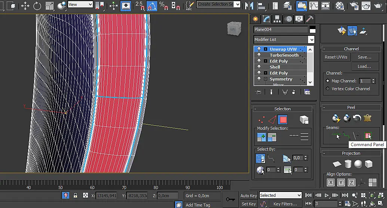Click the Reset UVWs button
The height and width of the screenshot is (208, 387).
[x=336, y=57]
